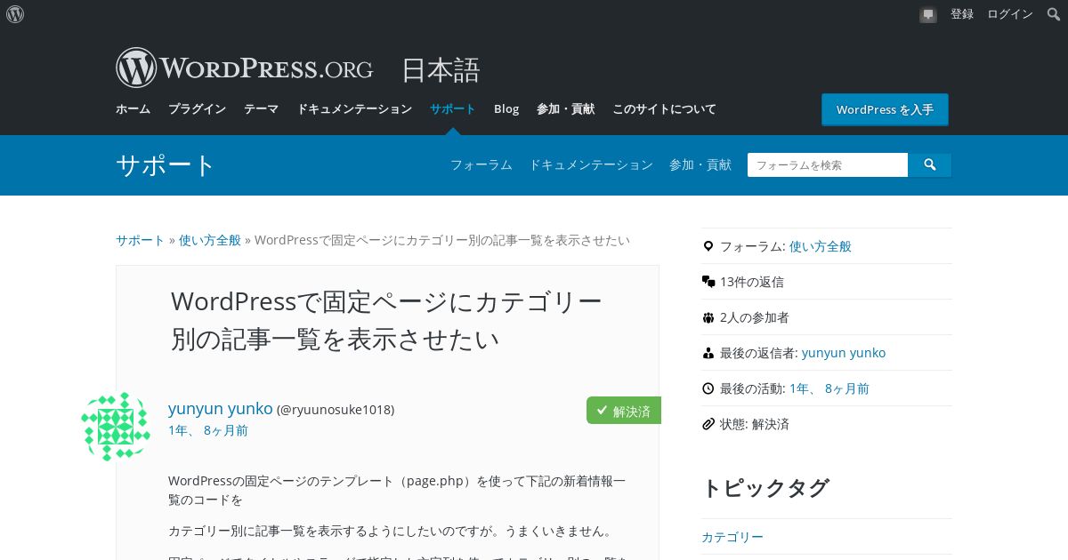The image size is (1068, 560).
Task: Click the location pin icon beside フォーラム
Action: (708, 246)
